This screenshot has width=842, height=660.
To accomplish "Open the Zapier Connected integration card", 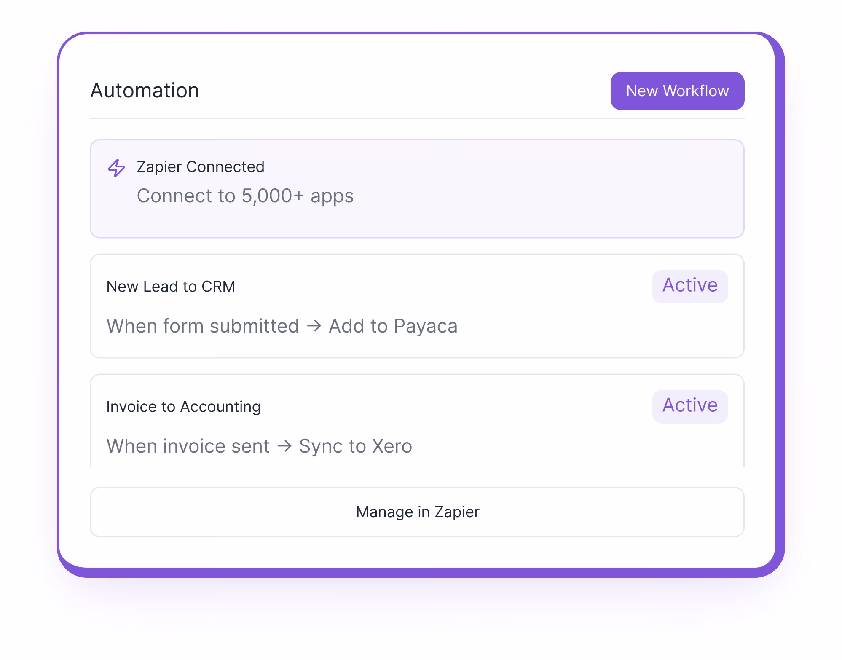I will click(x=417, y=188).
